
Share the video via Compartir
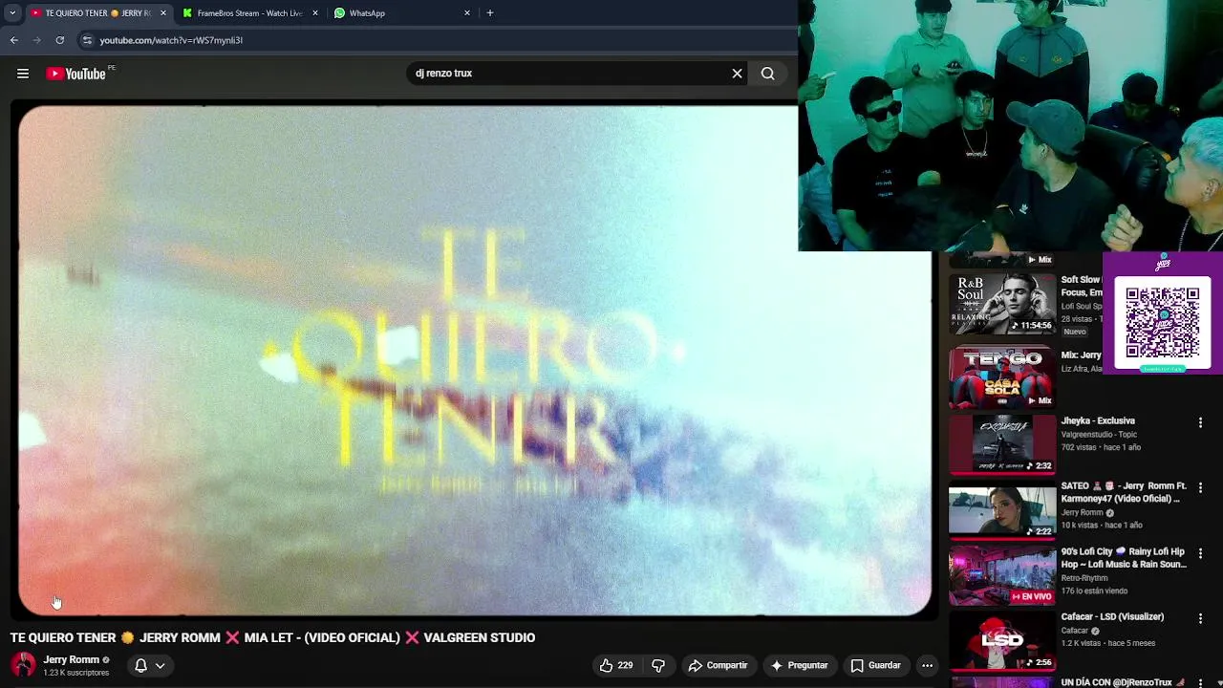coord(718,665)
